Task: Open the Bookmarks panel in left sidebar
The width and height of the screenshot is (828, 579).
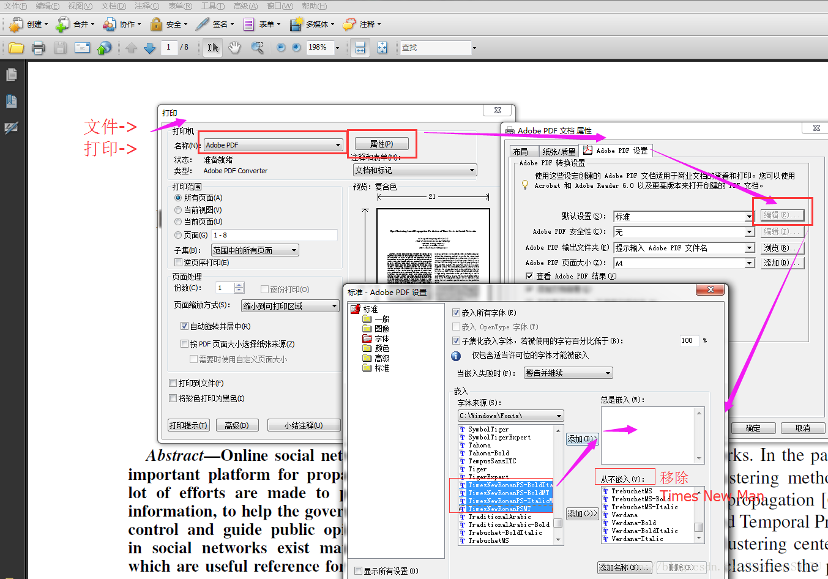Action: [11, 101]
